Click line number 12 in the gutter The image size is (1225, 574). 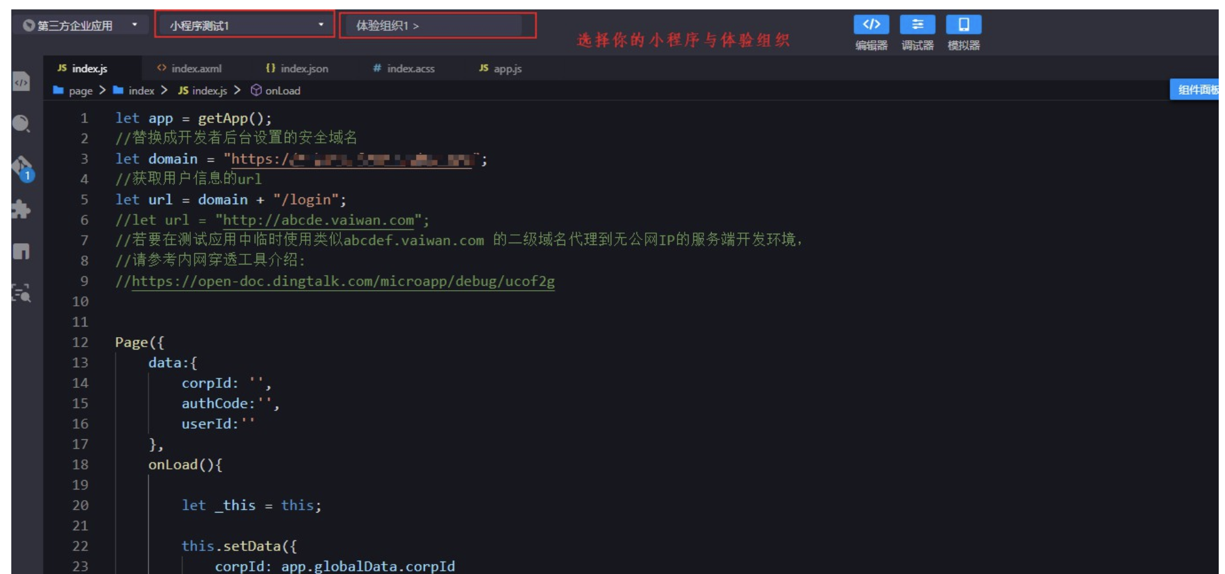pos(80,342)
